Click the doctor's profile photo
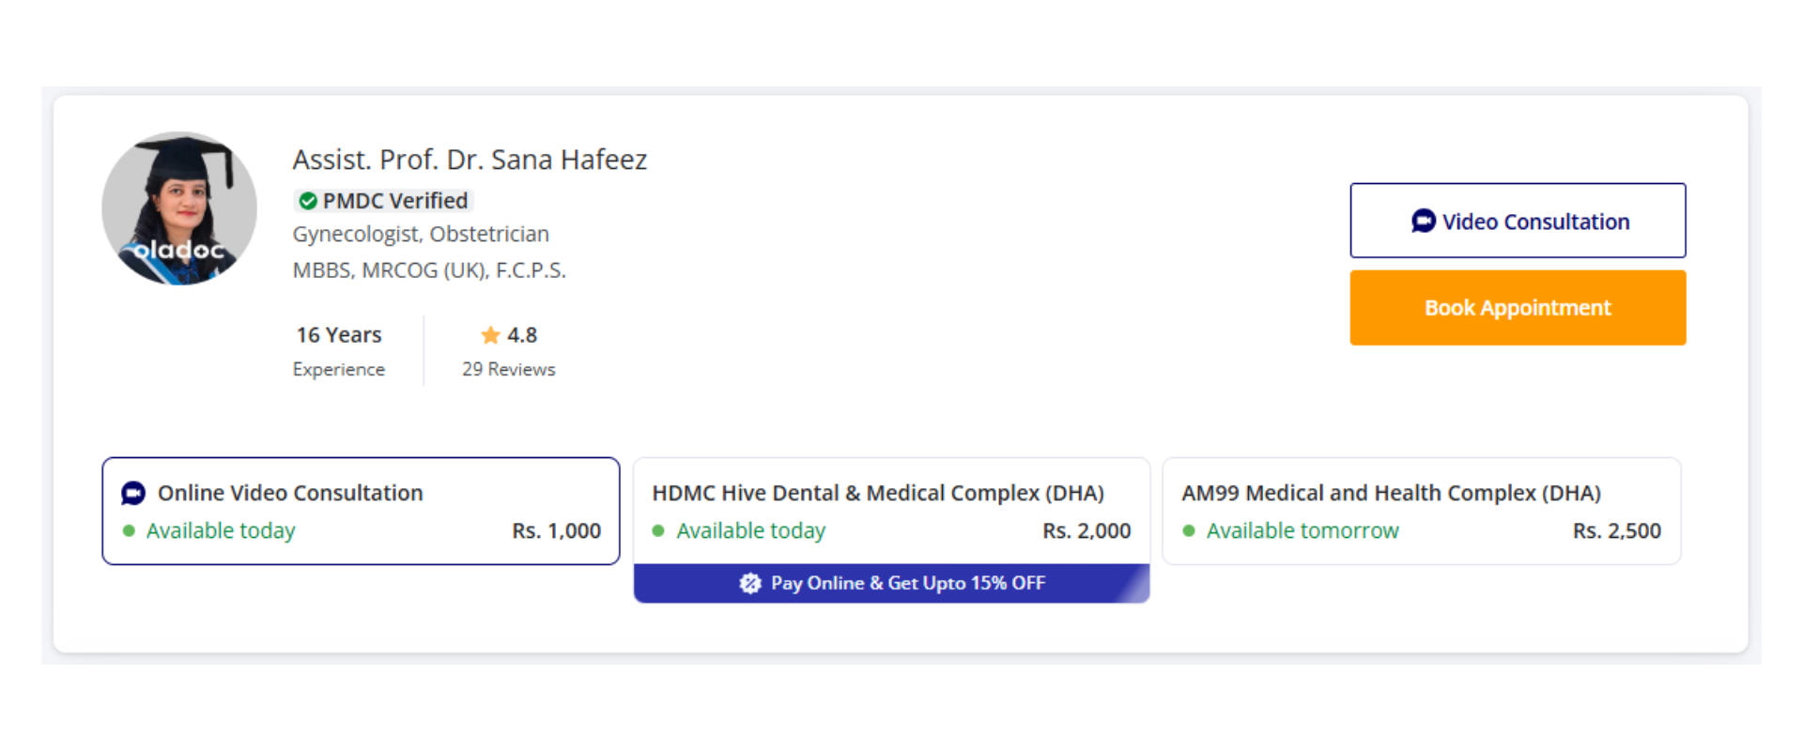 [x=179, y=208]
